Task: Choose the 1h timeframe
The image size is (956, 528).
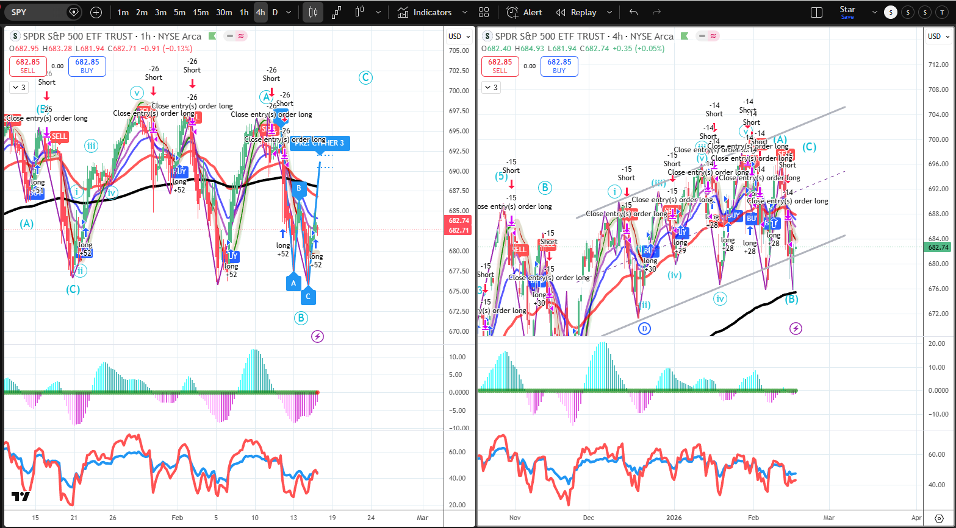Action: tap(244, 12)
